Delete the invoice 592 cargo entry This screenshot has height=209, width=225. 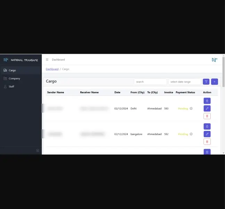[207, 141]
